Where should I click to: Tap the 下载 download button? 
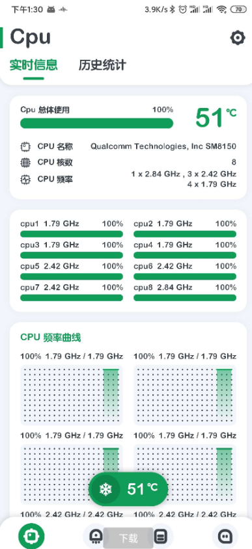point(128,538)
